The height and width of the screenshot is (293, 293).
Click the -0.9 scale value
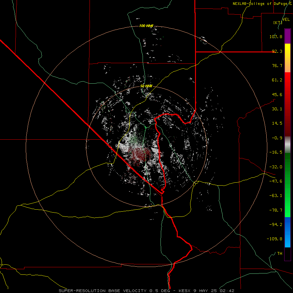click(277, 138)
